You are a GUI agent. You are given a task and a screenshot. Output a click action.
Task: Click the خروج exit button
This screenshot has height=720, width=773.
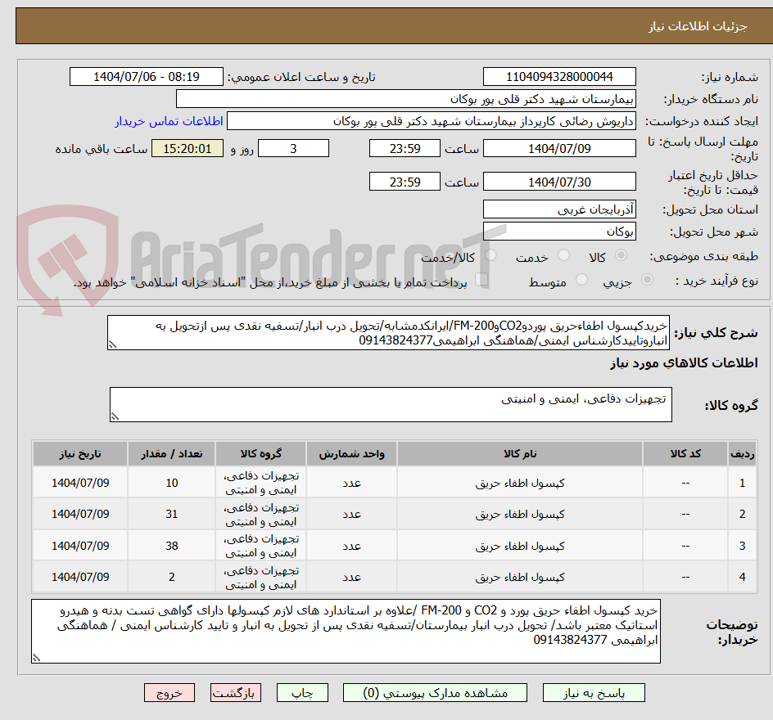[170, 692]
